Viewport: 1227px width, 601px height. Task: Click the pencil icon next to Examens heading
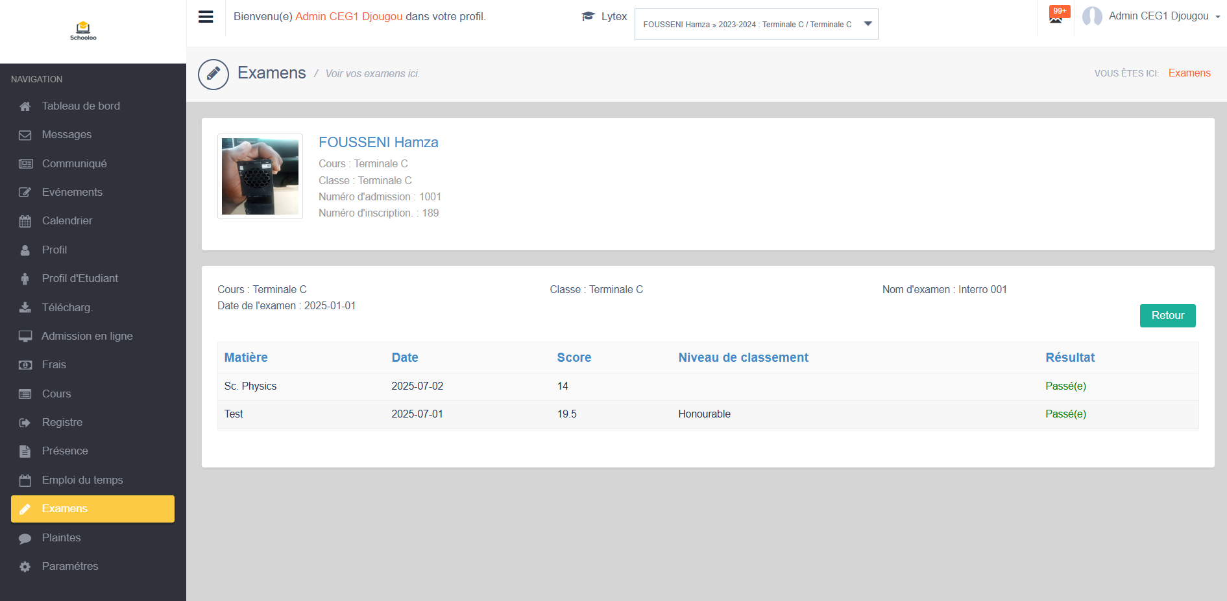213,74
